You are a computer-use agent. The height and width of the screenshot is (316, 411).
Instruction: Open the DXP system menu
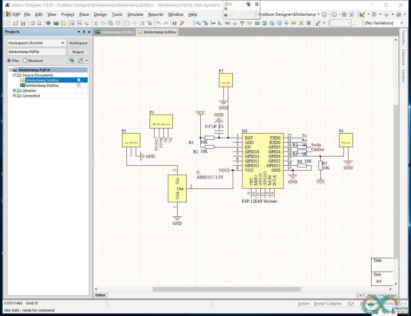point(13,14)
